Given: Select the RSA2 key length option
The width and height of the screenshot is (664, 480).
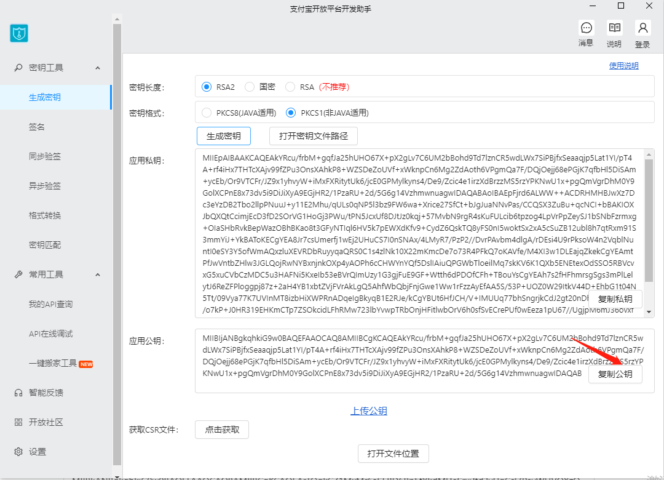Looking at the screenshot, I should click(206, 87).
